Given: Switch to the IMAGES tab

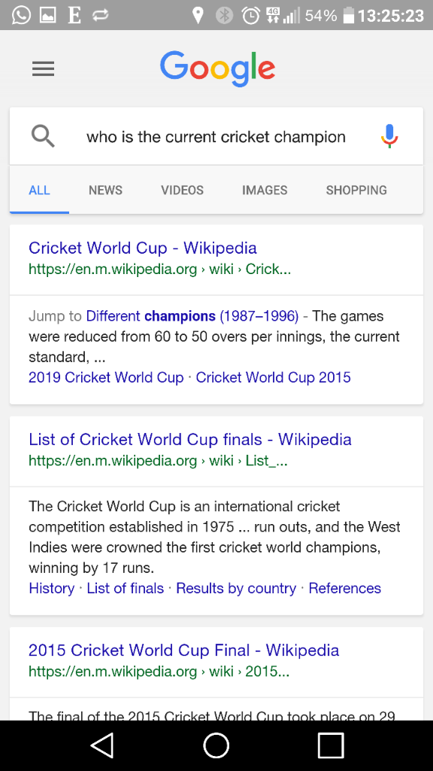Looking at the screenshot, I should [x=265, y=190].
